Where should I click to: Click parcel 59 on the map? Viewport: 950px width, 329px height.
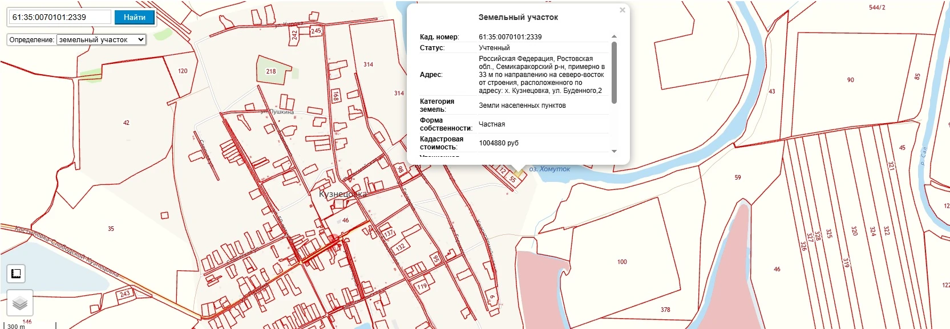click(738, 177)
